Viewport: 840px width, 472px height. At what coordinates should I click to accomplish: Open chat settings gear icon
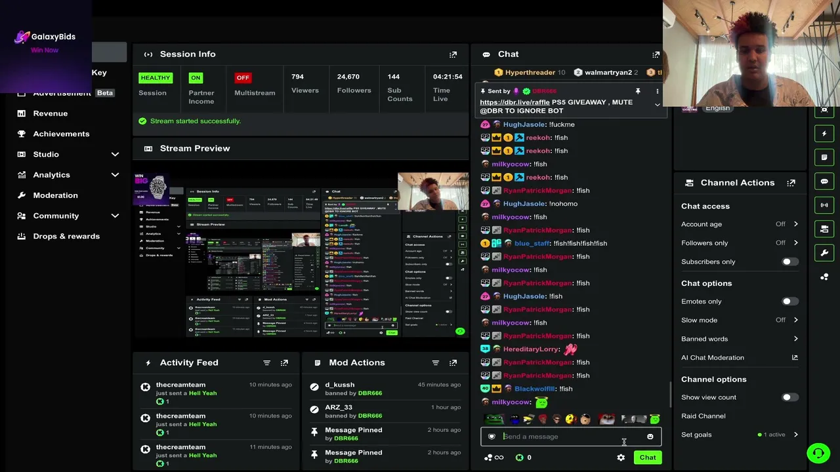coord(621,458)
